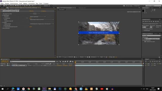
Task: Open the 'Окно' menu
Action: click(x=41, y=4)
